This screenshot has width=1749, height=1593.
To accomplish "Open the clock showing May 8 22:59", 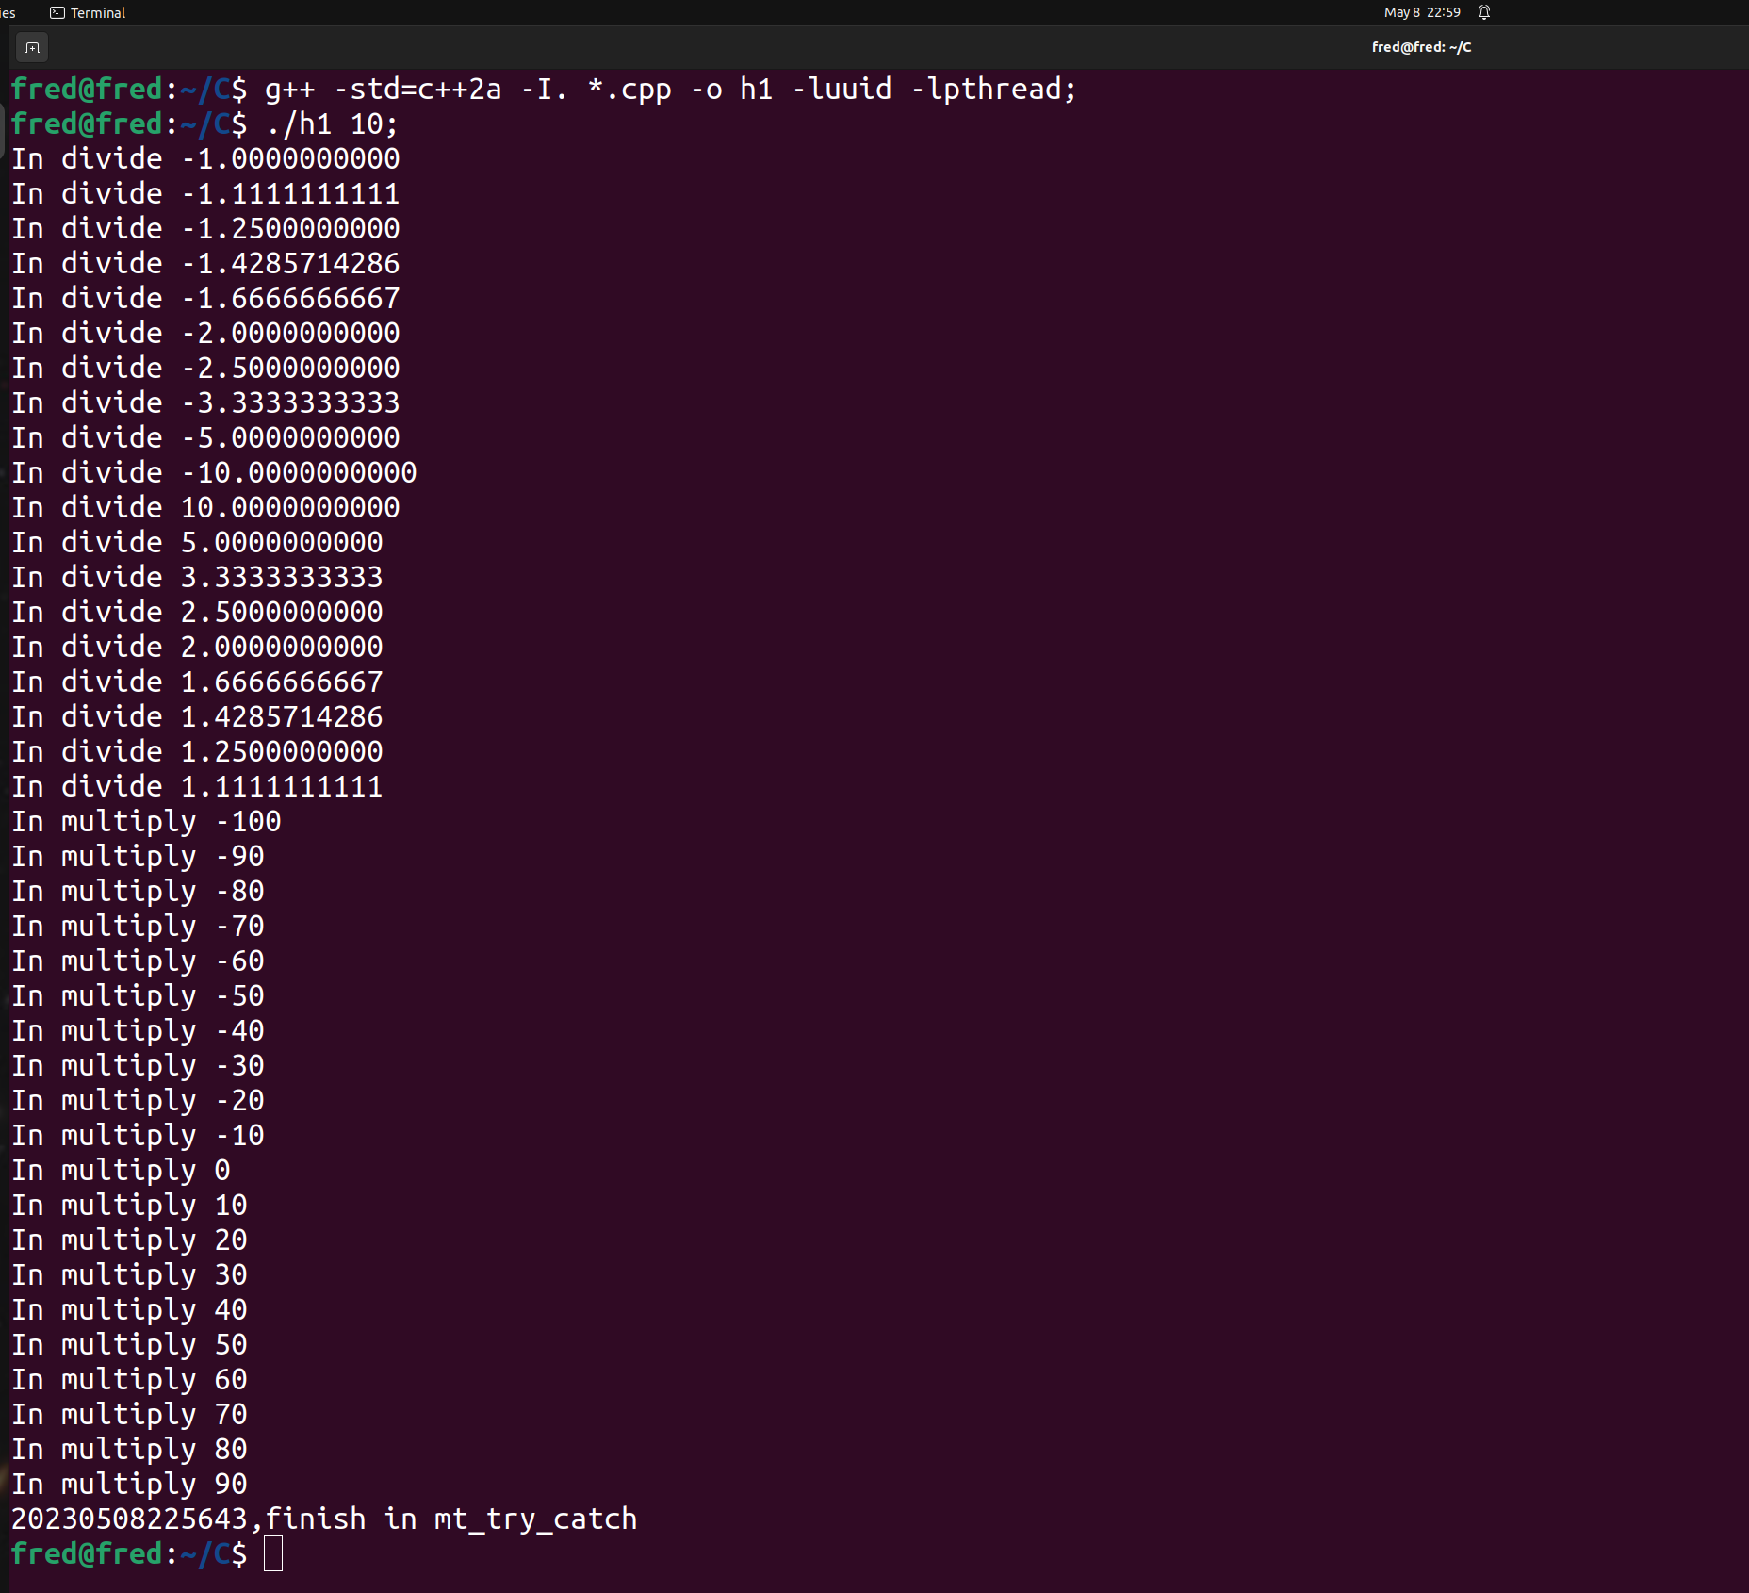I will 1422,12.
